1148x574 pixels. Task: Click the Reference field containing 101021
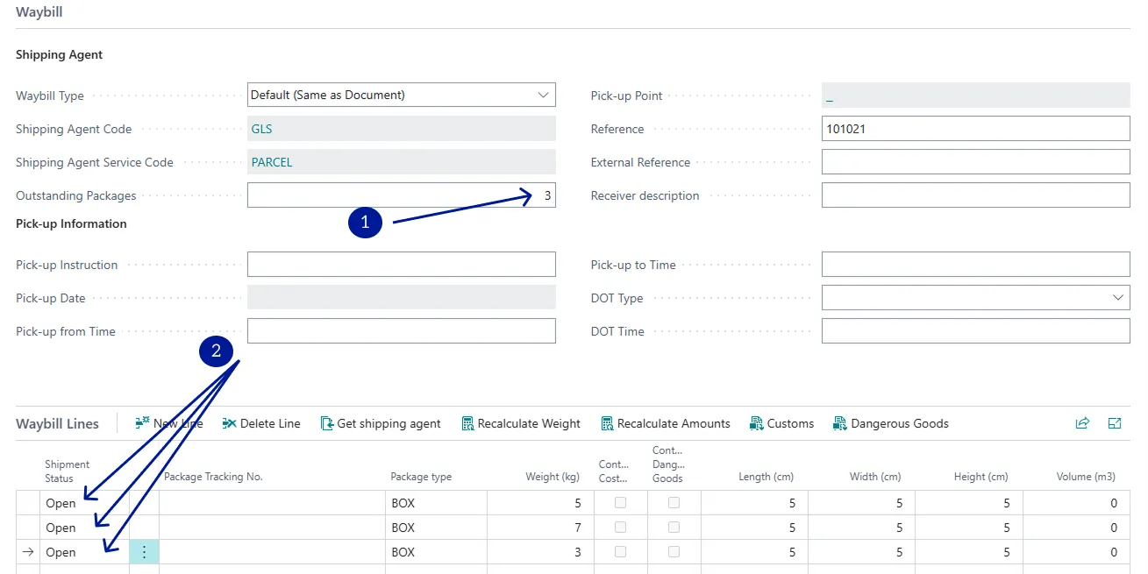click(975, 129)
